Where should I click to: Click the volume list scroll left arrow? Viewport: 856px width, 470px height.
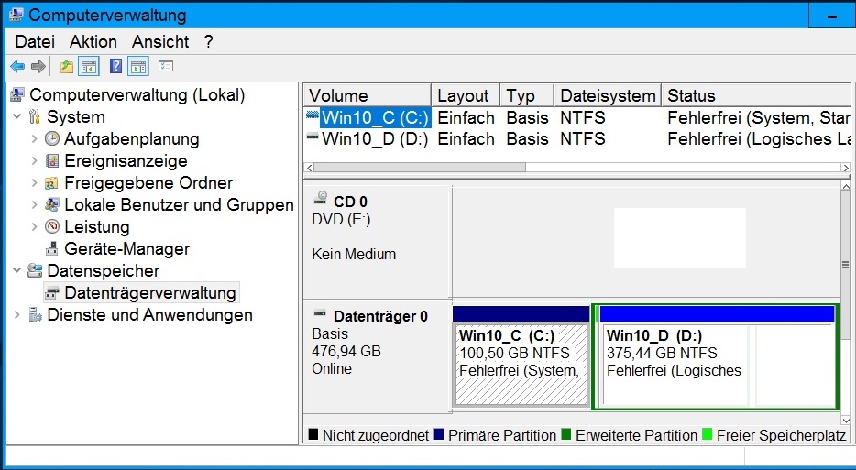pyautogui.click(x=309, y=168)
